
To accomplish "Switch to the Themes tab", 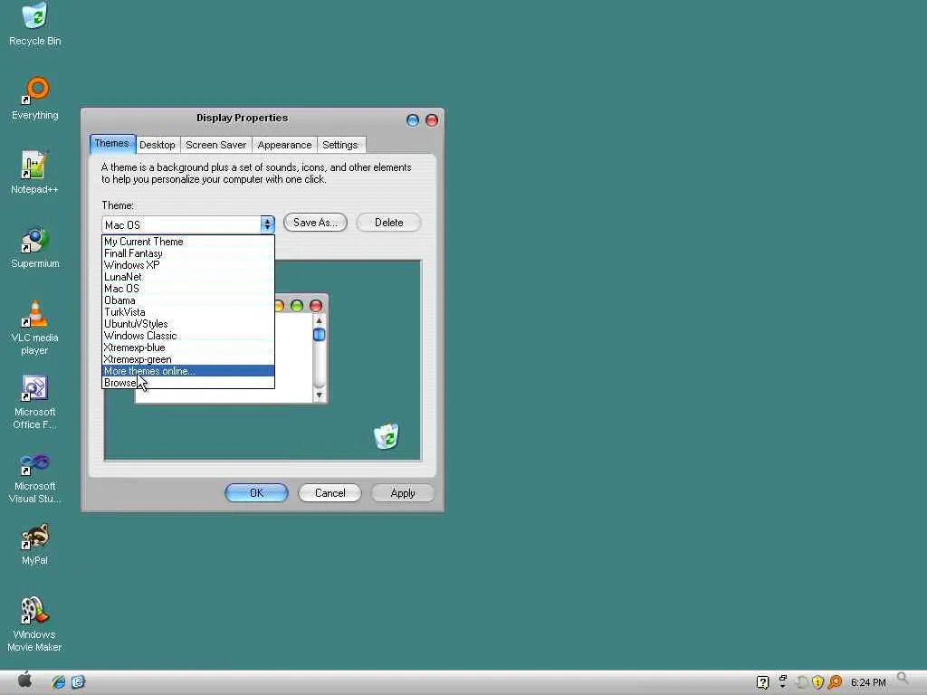I will [x=111, y=144].
